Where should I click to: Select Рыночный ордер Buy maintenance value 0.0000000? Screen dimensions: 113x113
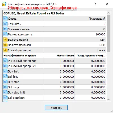(98, 61)
